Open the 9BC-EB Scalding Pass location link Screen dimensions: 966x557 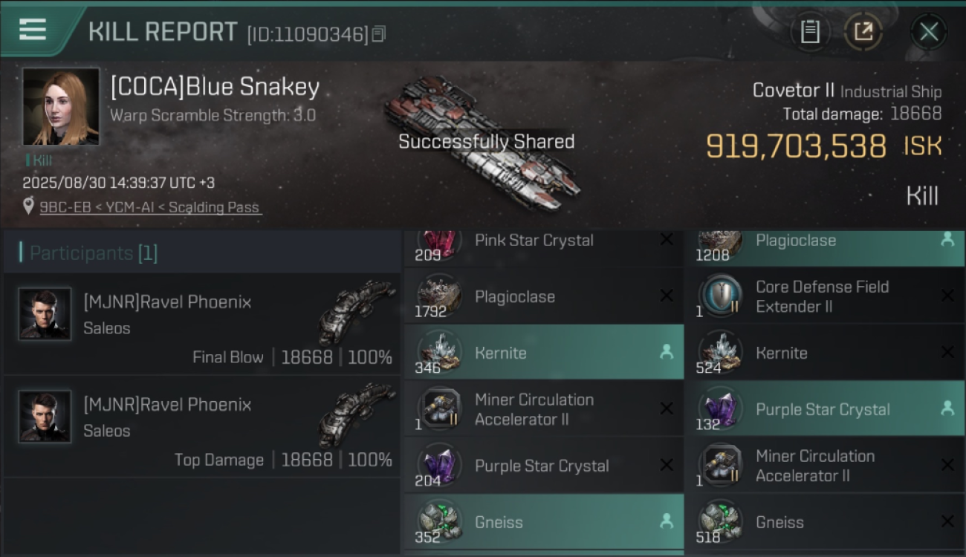tap(149, 207)
